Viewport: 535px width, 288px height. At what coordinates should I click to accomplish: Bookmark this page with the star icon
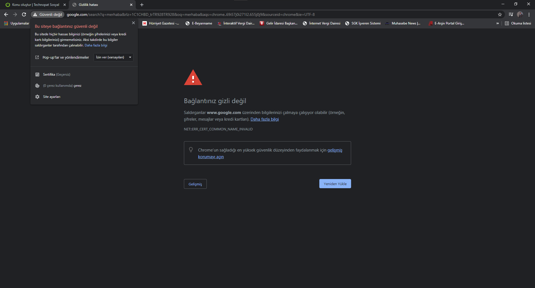click(500, 14)
